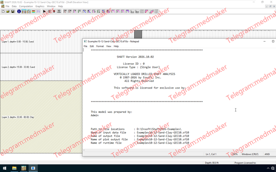Click the last colored plot icon in toolbar
Screen dimensions: 276x172
[152, 12]
